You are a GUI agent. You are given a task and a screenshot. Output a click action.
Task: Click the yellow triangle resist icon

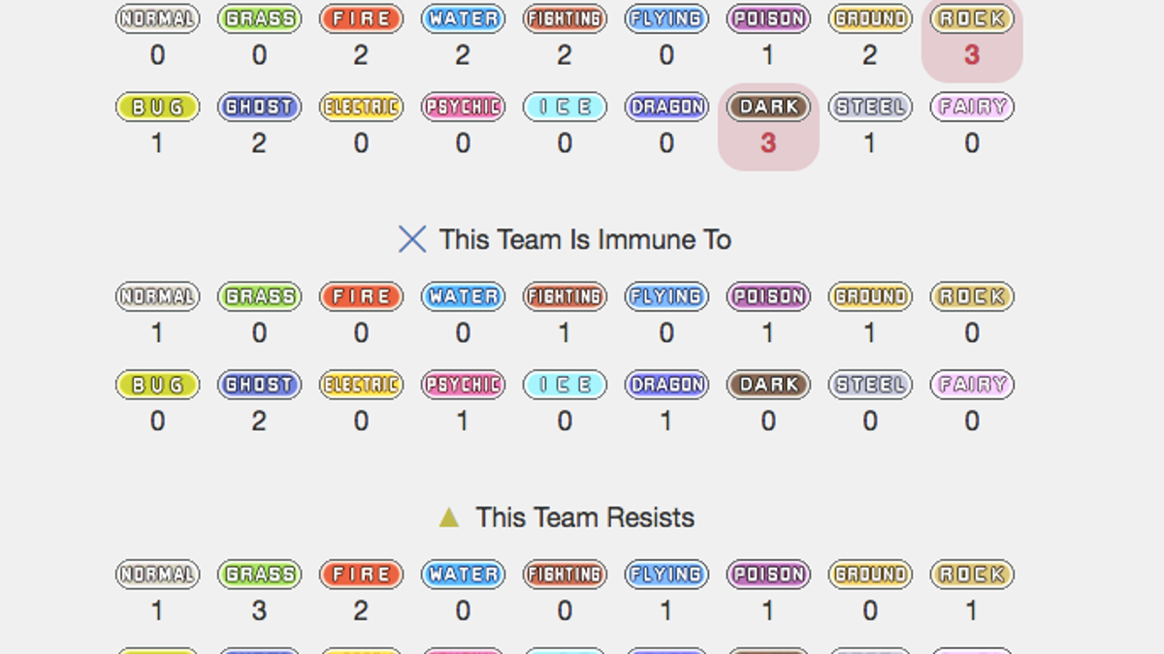point(448,517)
